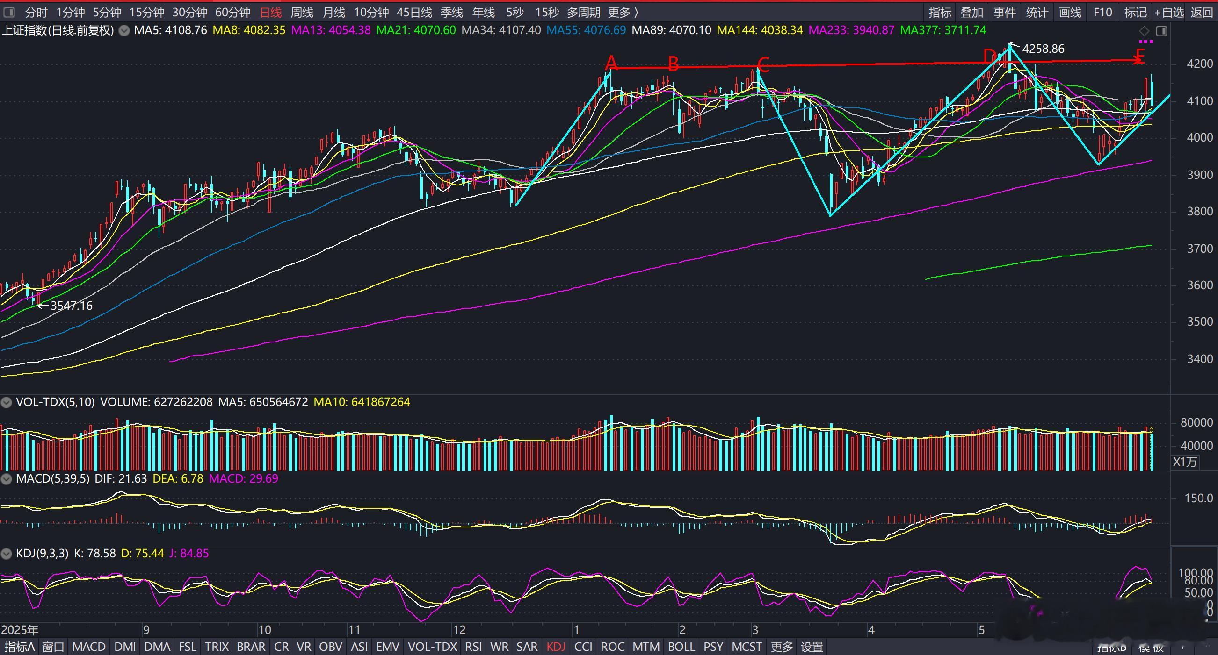Select the 45日线 period
1218x655 pixels.
point(414,12)
